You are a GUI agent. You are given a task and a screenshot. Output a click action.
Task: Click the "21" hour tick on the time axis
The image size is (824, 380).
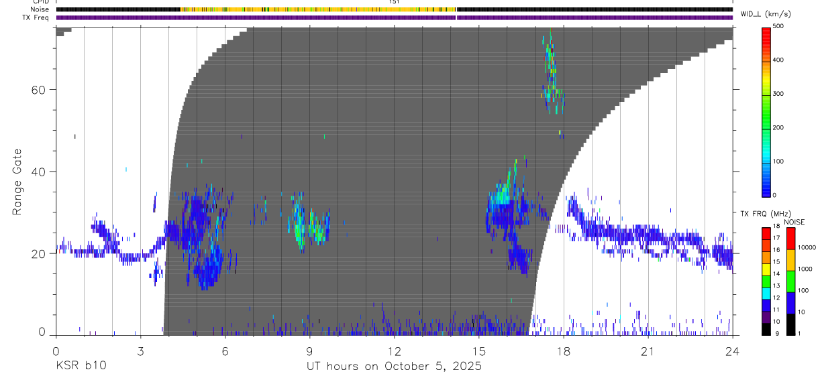[648, 351]
